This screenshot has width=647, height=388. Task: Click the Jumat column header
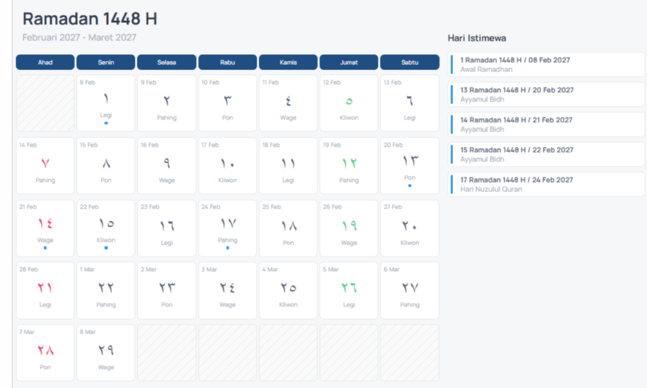click(349, 62)
